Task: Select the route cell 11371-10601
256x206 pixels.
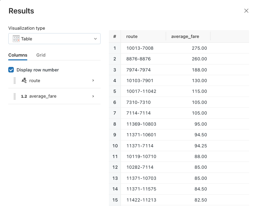Action: pyautogui.click(x=141, y=135)
